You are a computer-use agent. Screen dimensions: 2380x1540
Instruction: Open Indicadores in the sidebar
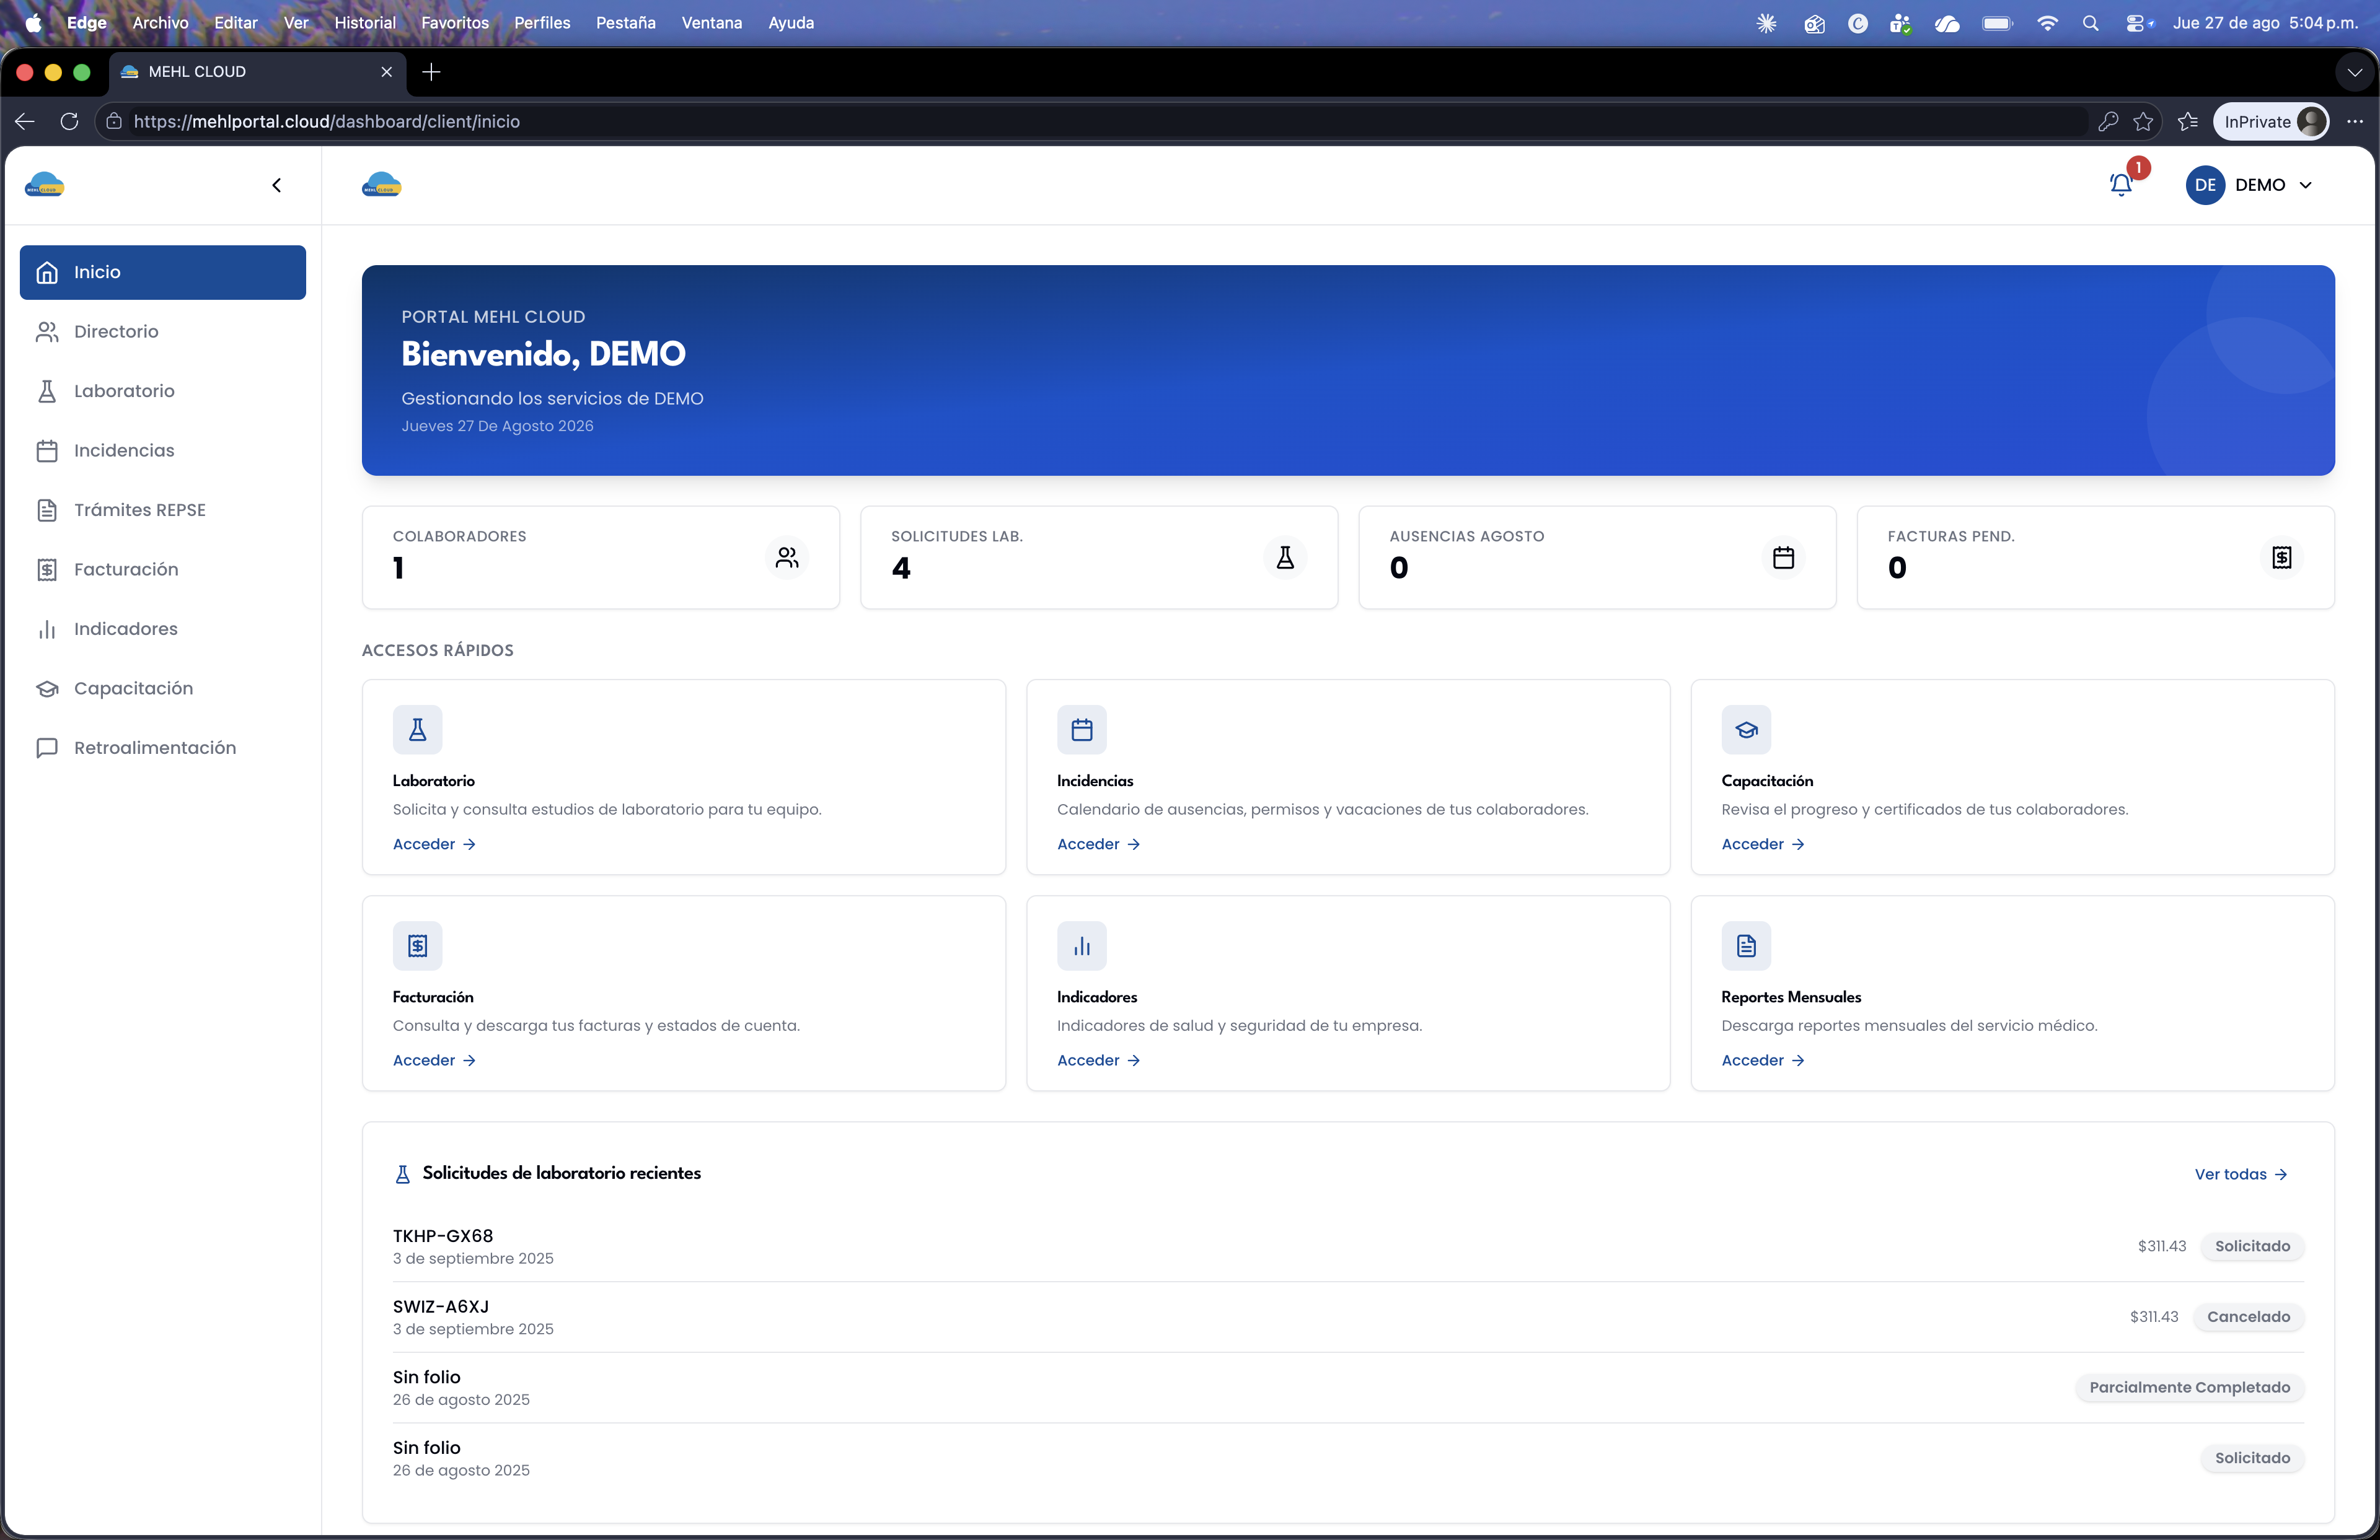(163, 629)
